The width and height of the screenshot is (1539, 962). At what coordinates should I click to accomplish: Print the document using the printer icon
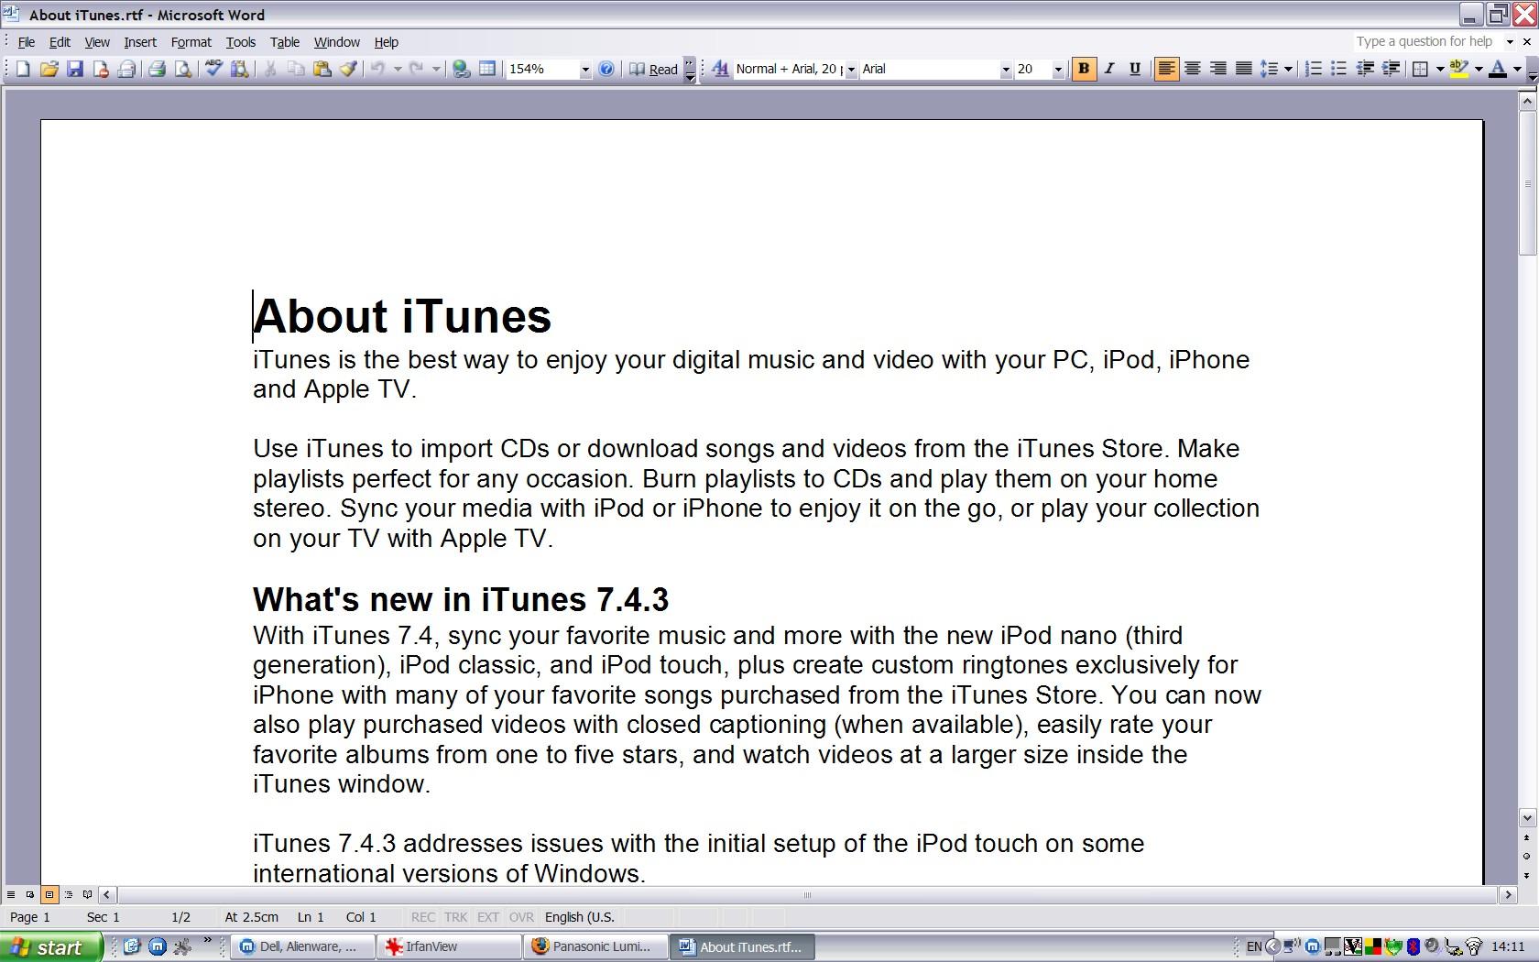(158, 69)
